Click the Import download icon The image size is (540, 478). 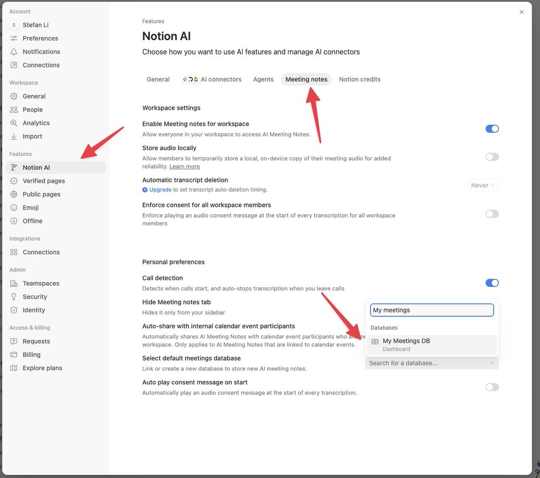(14, 136)
